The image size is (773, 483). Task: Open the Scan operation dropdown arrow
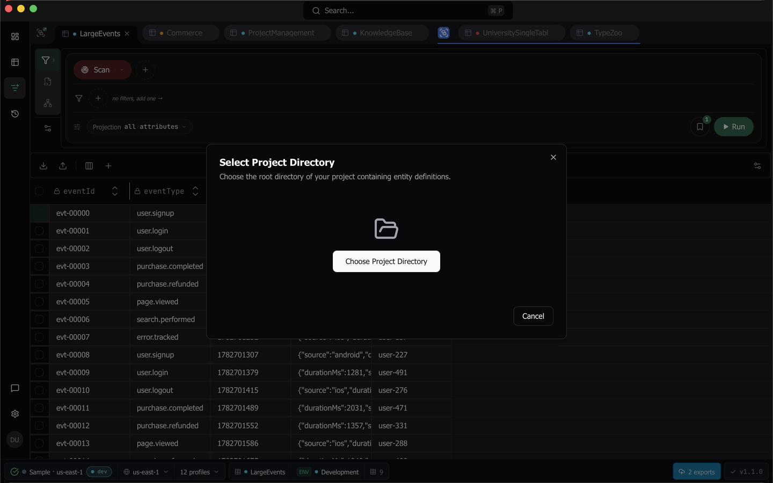tap(122, 70)
